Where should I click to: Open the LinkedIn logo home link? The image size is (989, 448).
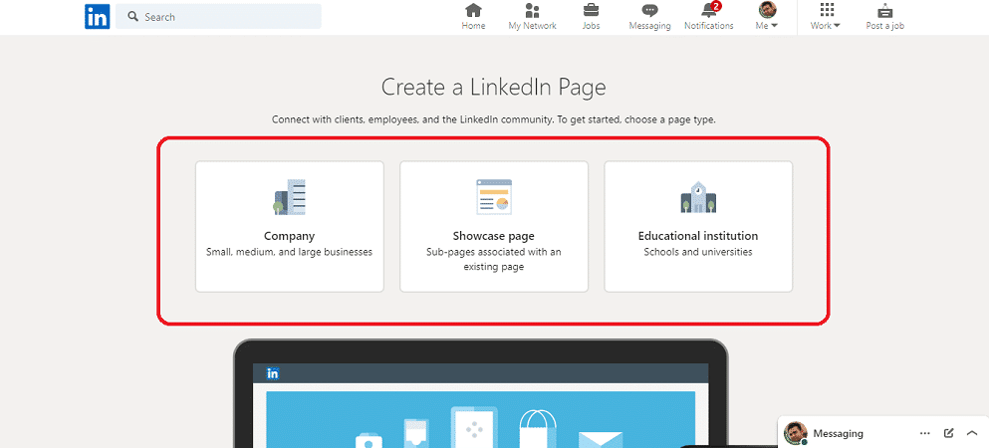tap(98, 16)
